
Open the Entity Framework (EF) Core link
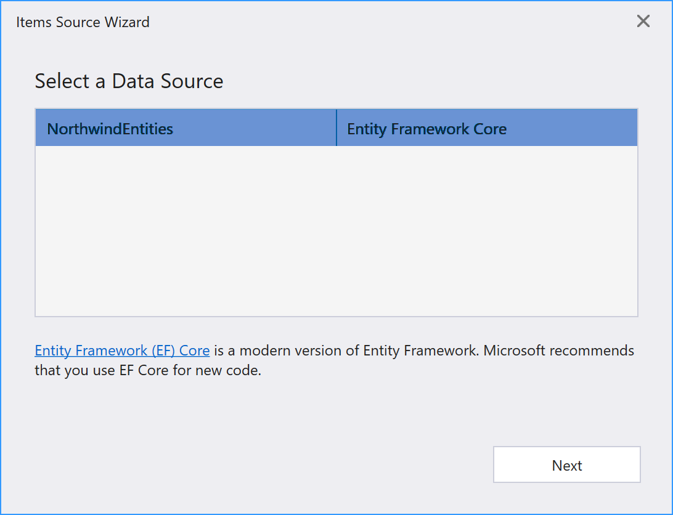click(x=122, y=351)
